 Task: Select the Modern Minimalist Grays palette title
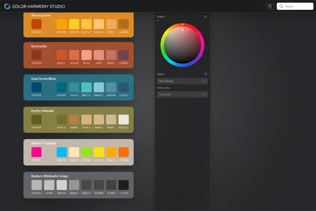point(49,176)
